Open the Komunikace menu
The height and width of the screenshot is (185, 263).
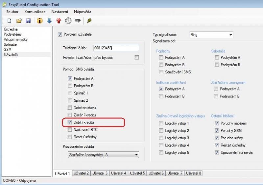pos(35,12)
